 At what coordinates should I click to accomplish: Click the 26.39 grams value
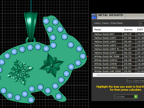pyautogui.click(x=128, y=60)
